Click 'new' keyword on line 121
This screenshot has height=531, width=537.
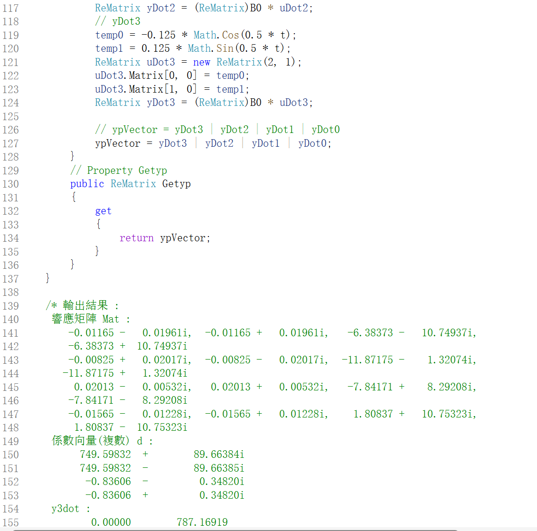202,62
